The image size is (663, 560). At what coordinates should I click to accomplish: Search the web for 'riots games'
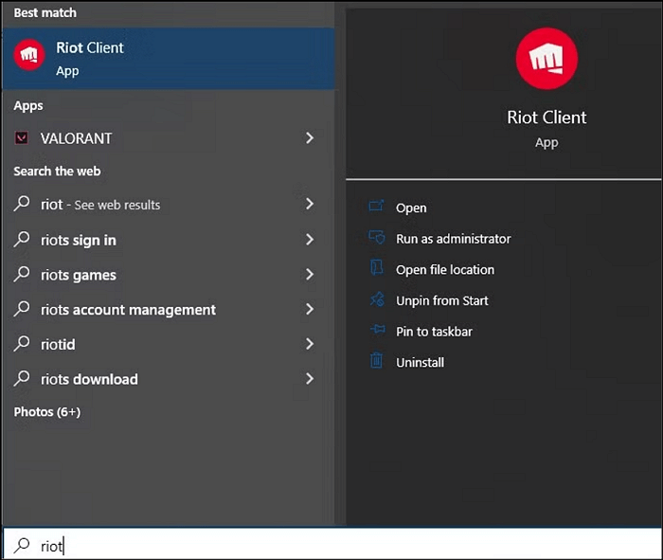(x=169, y=275)
